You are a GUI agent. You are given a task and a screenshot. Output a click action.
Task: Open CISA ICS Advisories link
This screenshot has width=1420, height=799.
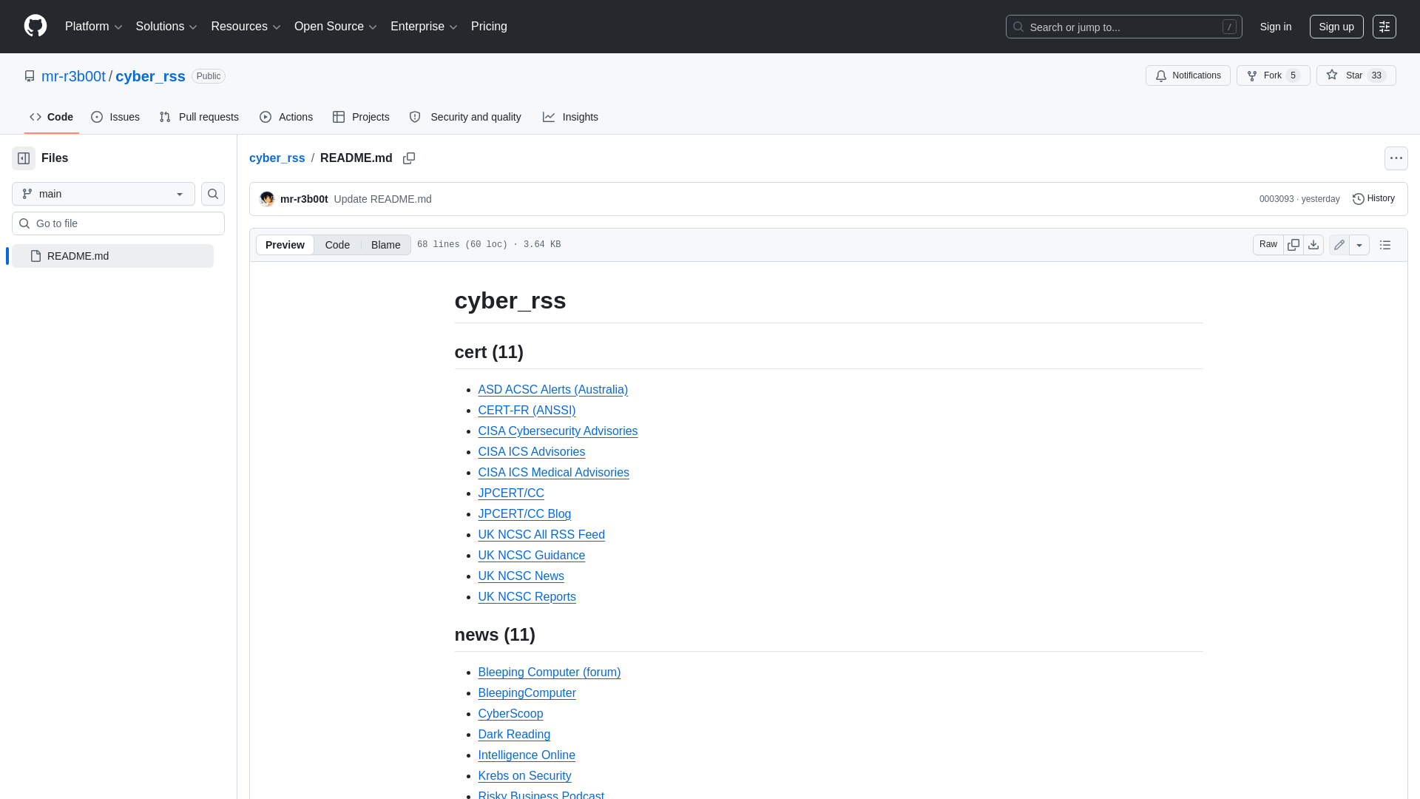531,452
